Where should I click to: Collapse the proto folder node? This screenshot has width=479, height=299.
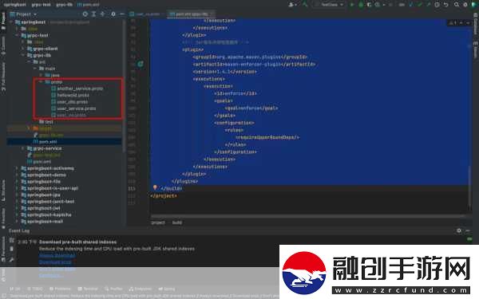pos(41,82)
